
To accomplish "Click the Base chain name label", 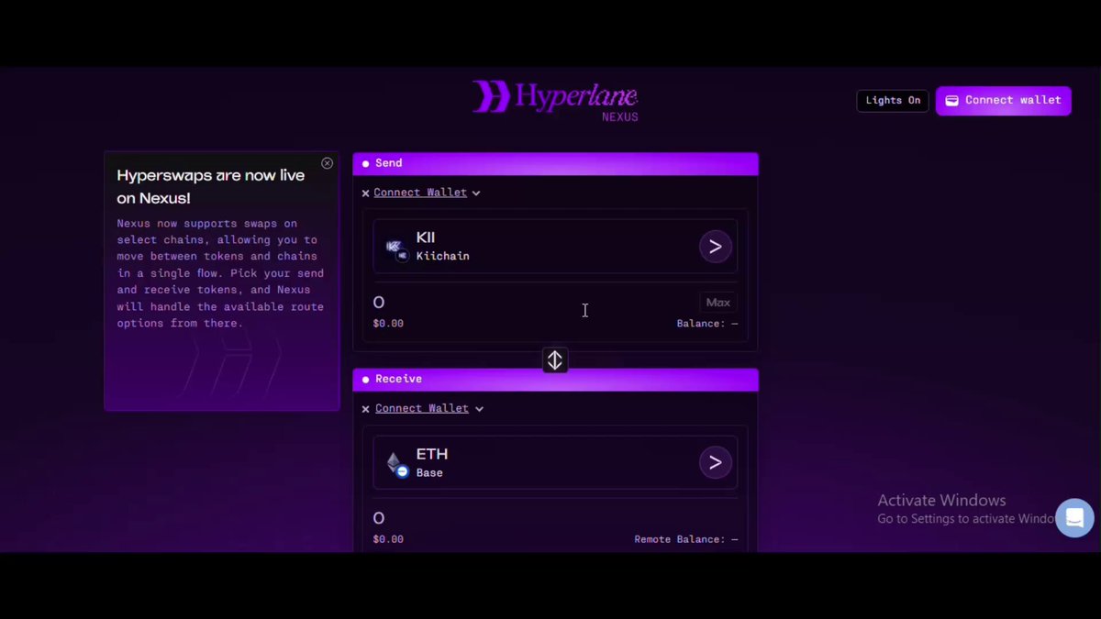I will pyautogui.click(x=429, y=473).
